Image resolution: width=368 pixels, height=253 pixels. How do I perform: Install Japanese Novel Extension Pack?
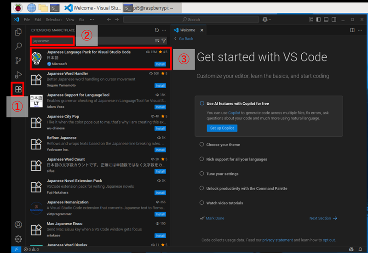tap(160, 193)
